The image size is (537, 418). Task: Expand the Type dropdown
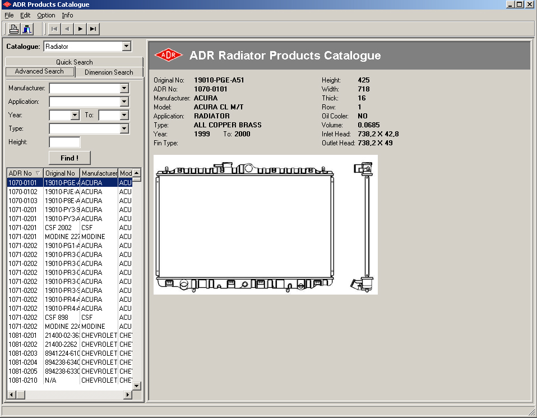[124, 128]
